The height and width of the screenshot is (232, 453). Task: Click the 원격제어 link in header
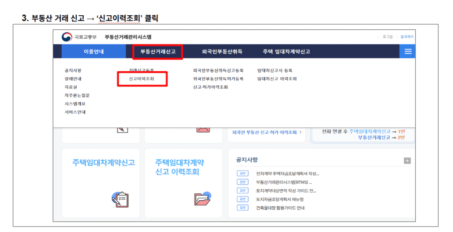[x=407, y=37]
